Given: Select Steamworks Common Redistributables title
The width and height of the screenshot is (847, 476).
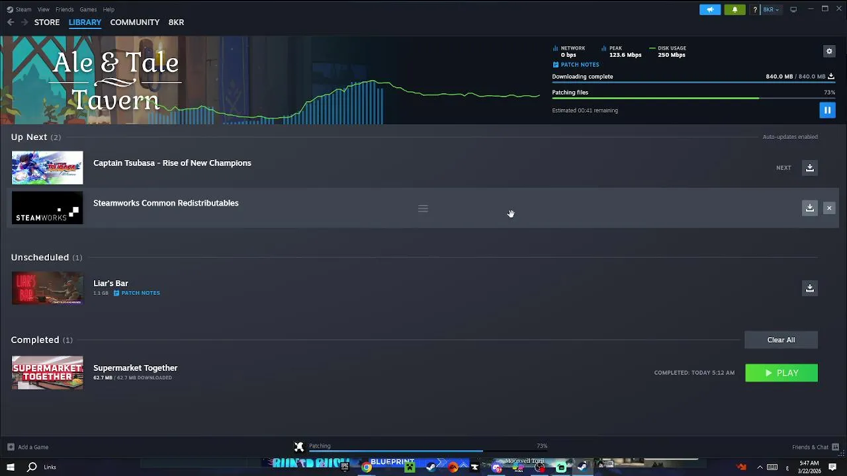Looking at the screenshot, I should (x=166, y=203).
